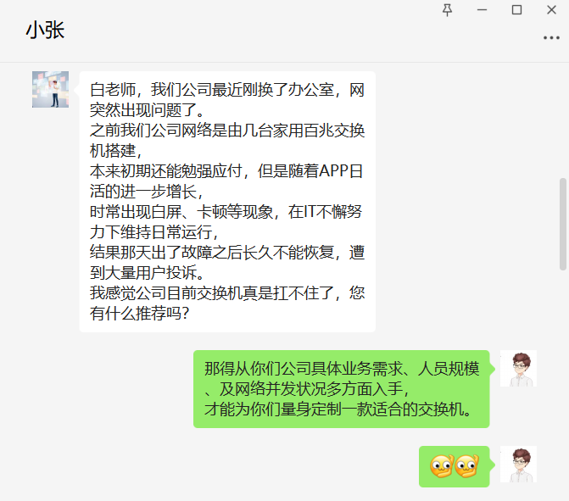Maximize the chat window
The width and height of the screenshot is (569, 501).
pos(516,10)
